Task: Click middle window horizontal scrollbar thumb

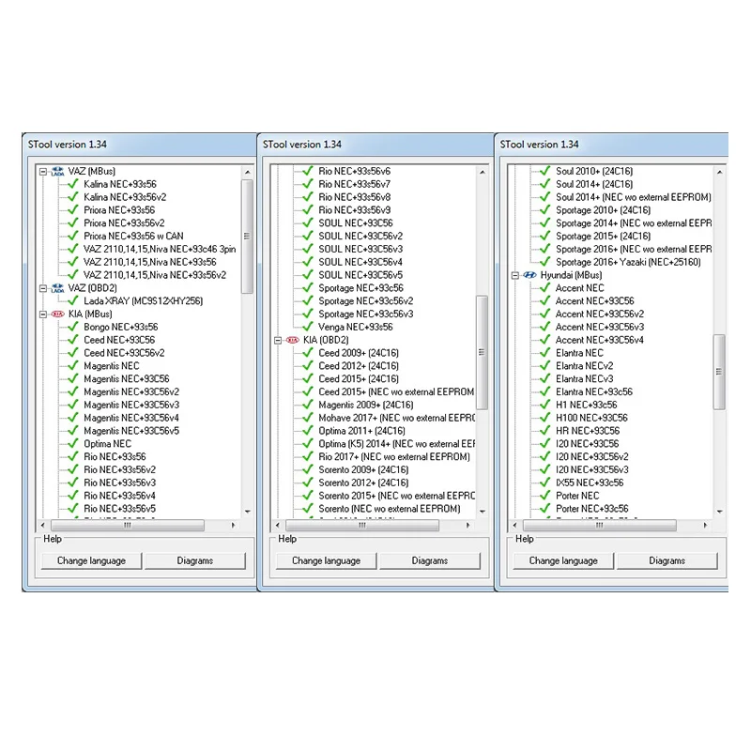Action: [362, 526]
